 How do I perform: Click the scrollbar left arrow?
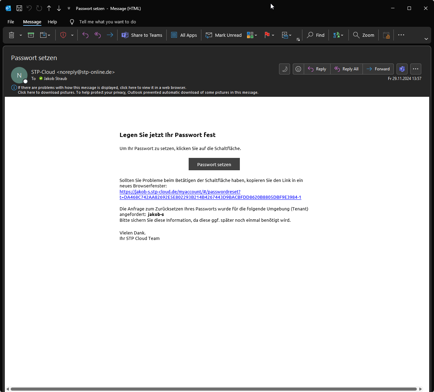pyautogui.click(x=8, y=389)
